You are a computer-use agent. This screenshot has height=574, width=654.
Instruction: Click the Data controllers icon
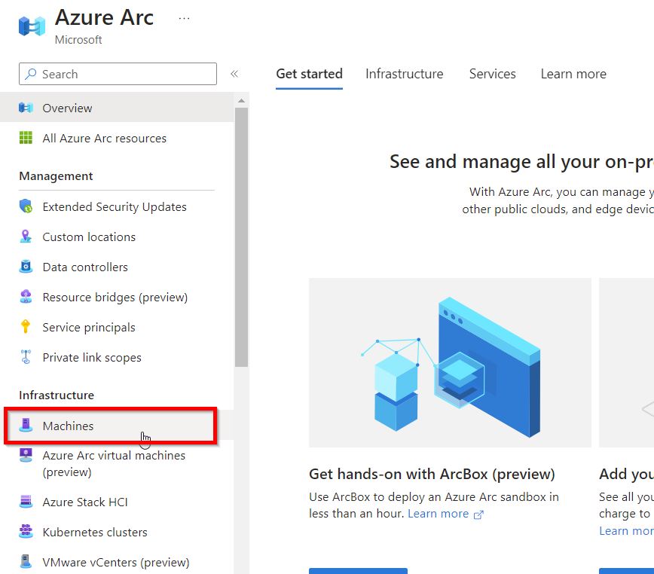coord(26,267)
